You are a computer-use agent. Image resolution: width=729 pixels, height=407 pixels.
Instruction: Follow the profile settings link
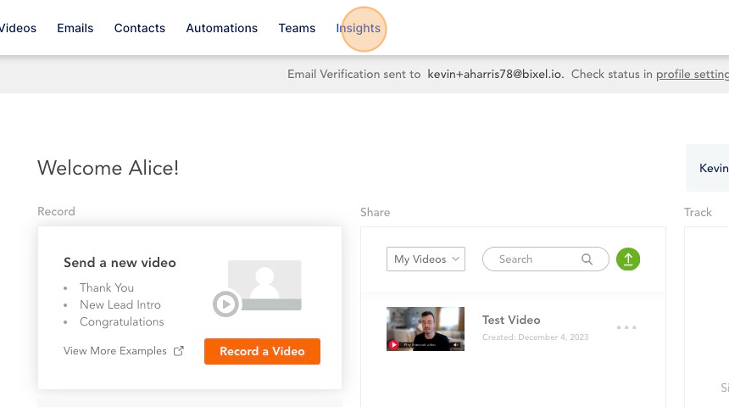(x=693, y=75)
